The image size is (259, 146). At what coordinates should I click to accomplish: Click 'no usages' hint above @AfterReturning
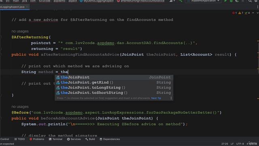pos(20,31)
